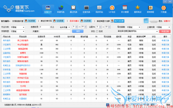The image size is (173, 108).
Task: Click 申请交换 for 吴江保安服务
Action: coord(165,41)
